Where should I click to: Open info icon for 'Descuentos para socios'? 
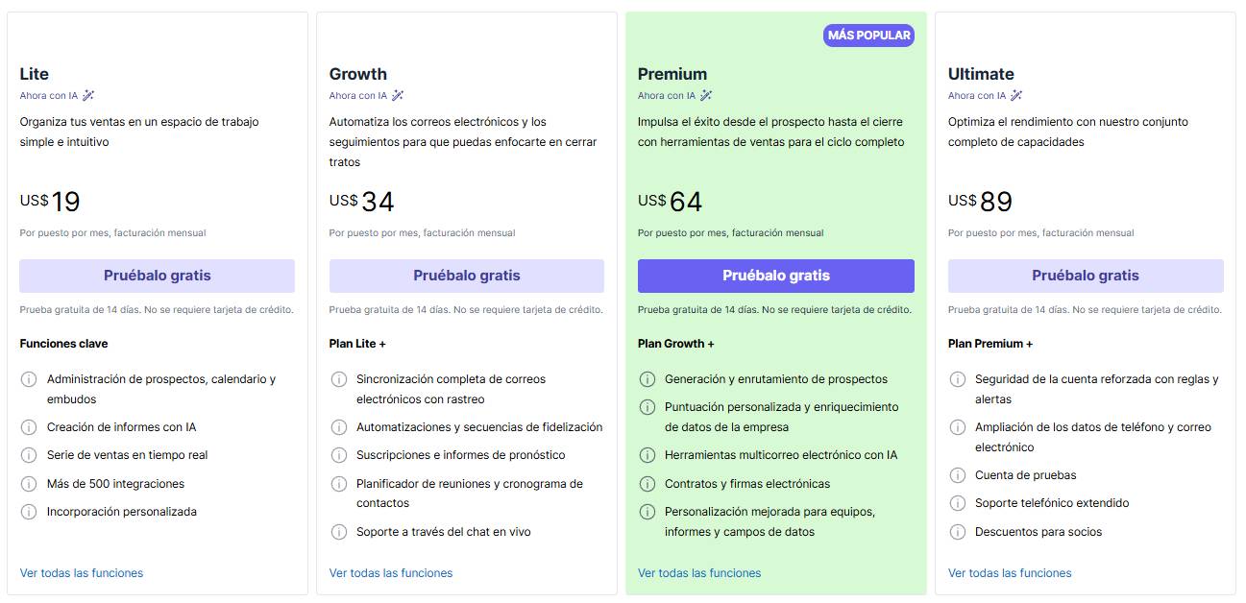coord(957,531)
